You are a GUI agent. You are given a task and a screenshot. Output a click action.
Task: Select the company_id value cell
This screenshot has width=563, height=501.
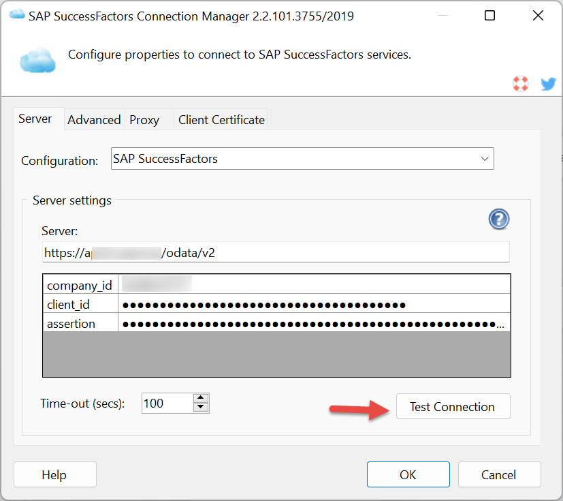pos(314,284)
